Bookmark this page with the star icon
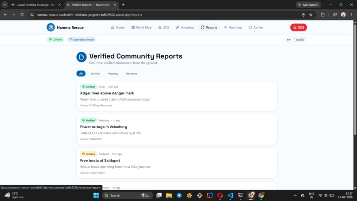This screenshot has height=201, width=357. [x=311, y=15]
